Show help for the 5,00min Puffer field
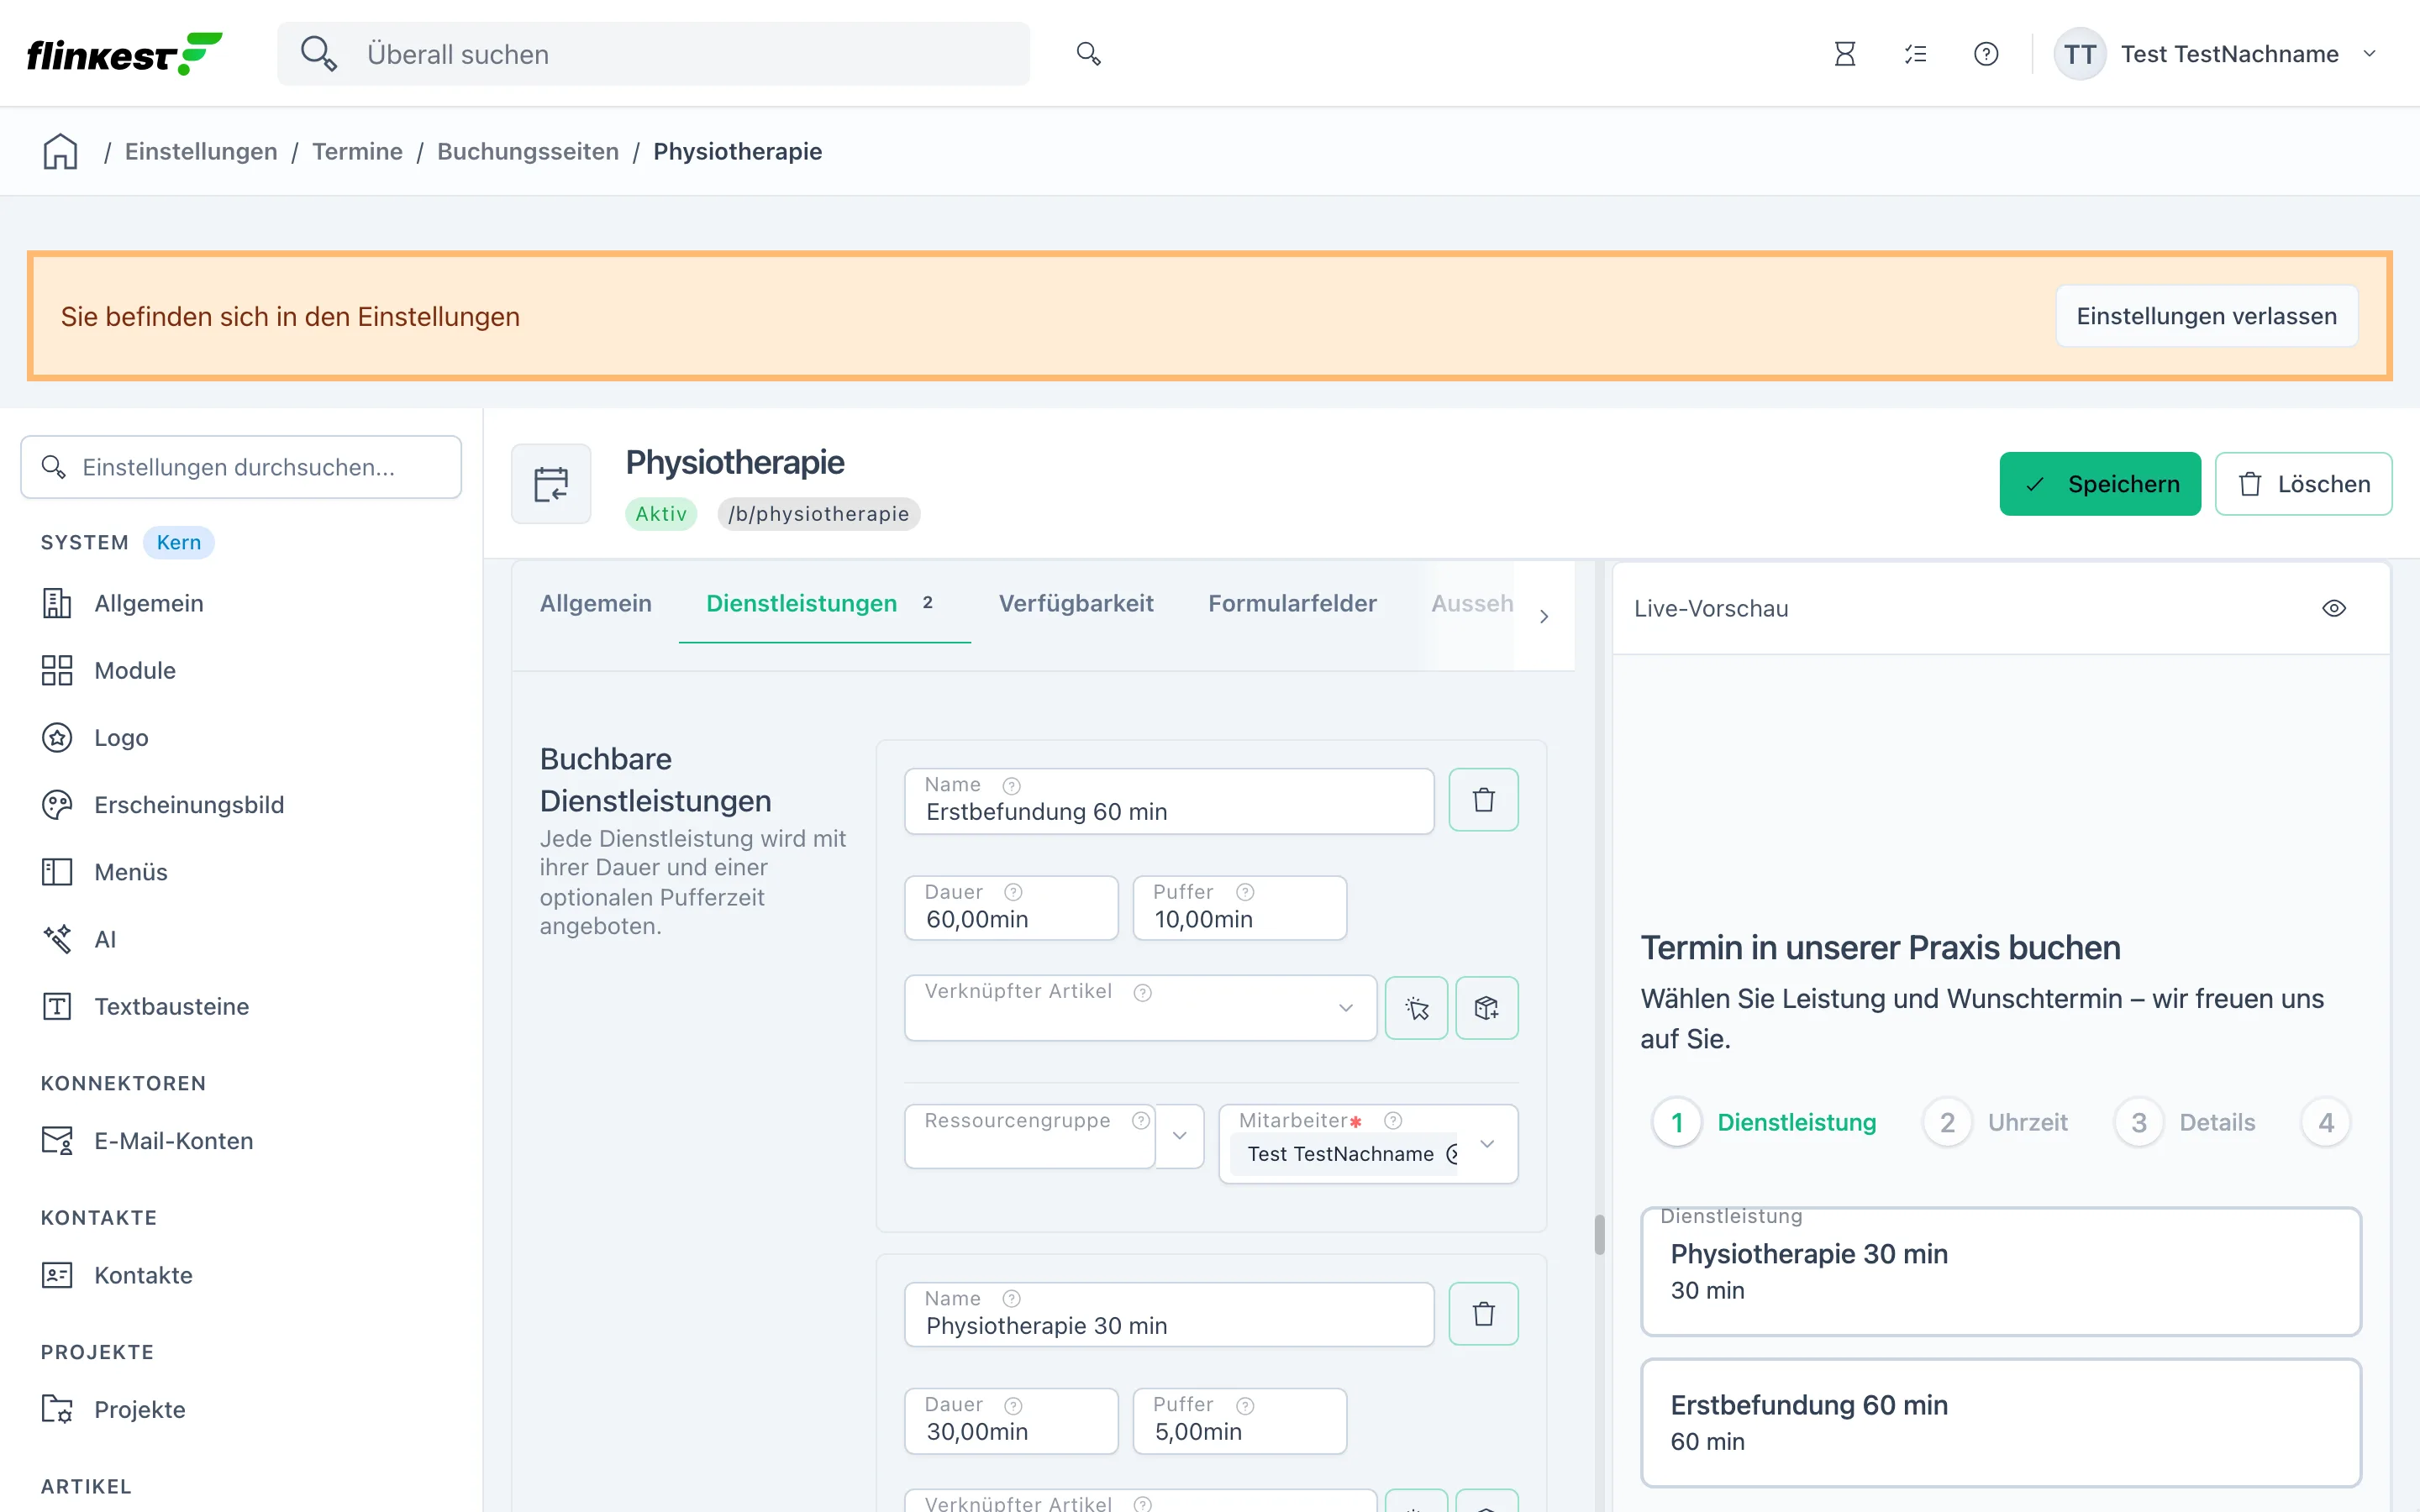Viewport: 2420px width, 1512px height. tap(1245, 1405)
